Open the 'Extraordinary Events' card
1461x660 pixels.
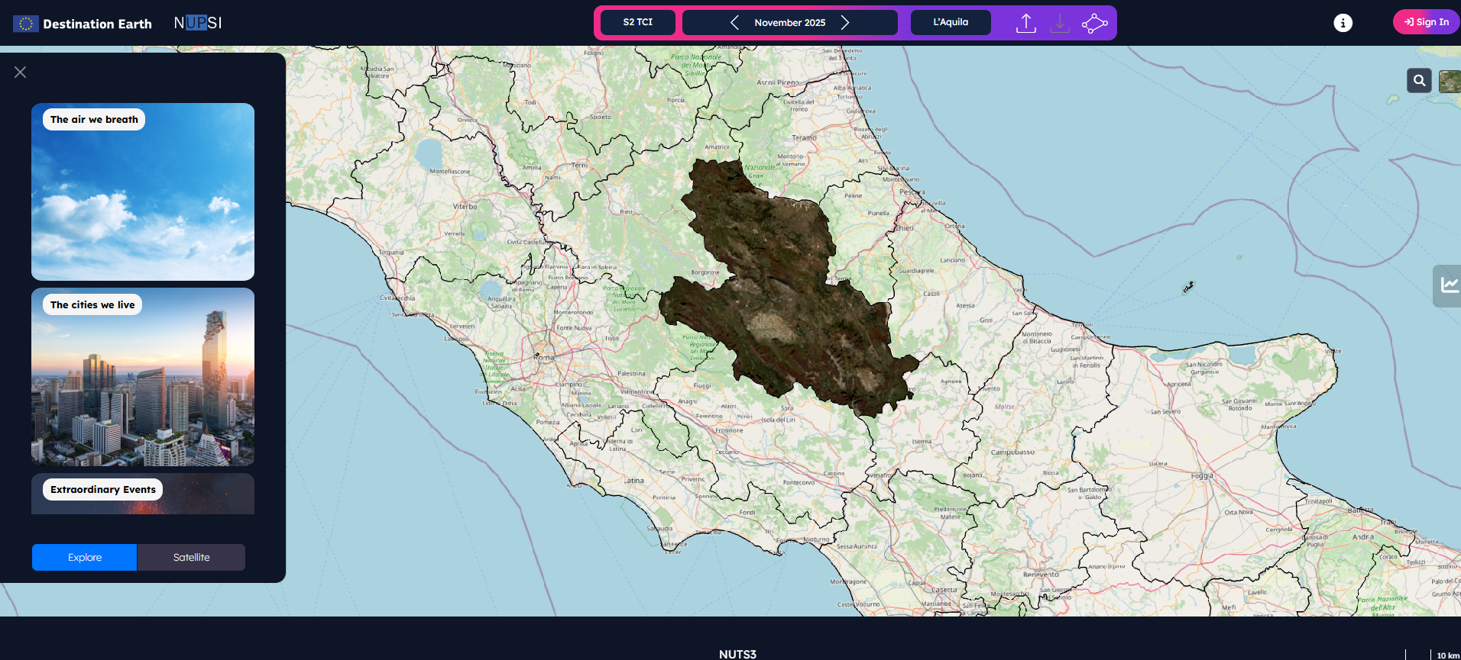point(143,494)
